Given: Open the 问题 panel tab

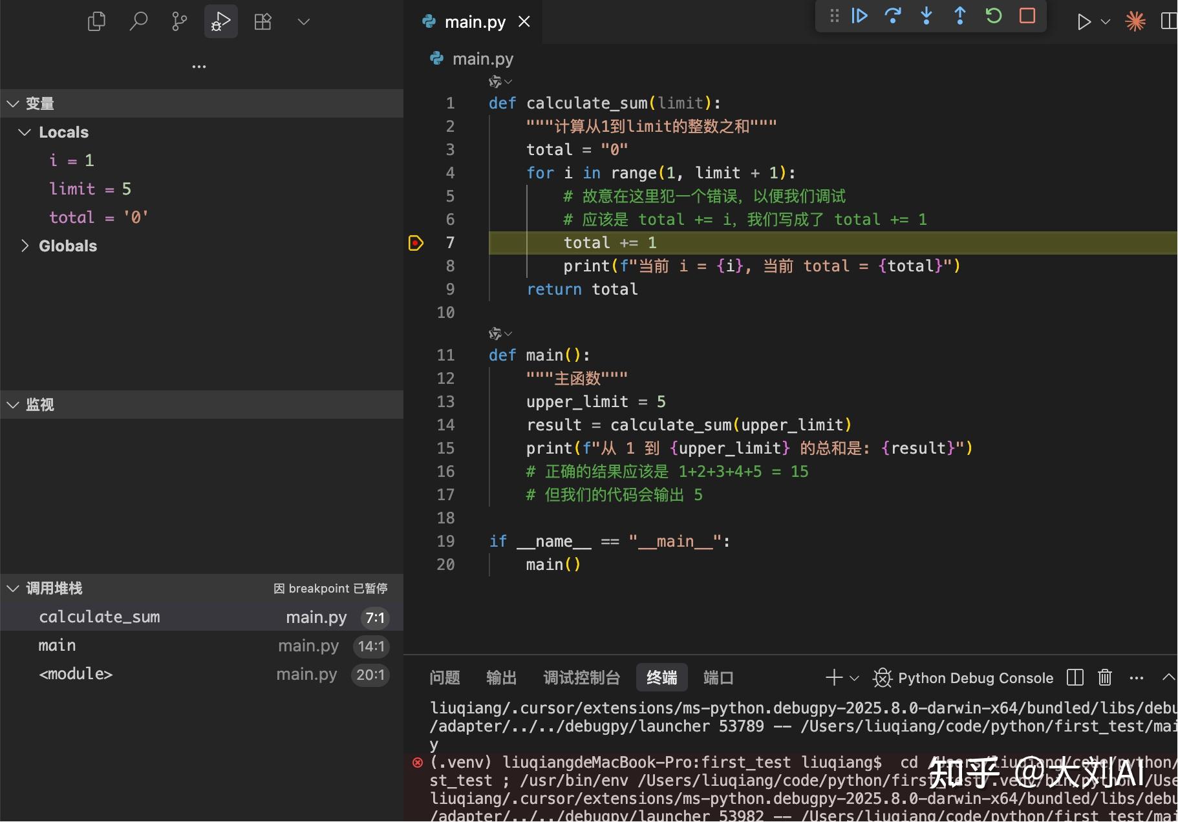Looking at the screenshot, I should pyautogui.click(x=445, y=677).
